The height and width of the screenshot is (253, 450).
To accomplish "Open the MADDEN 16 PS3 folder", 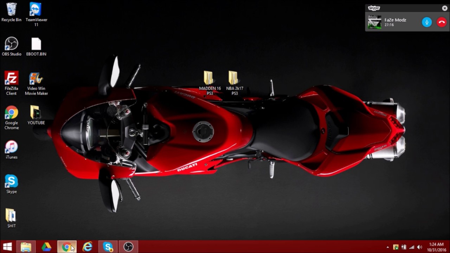I will (210, 83).
